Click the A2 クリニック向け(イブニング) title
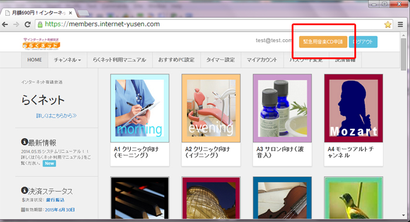This screenshot has width=410, height=222. click(207, 152)
